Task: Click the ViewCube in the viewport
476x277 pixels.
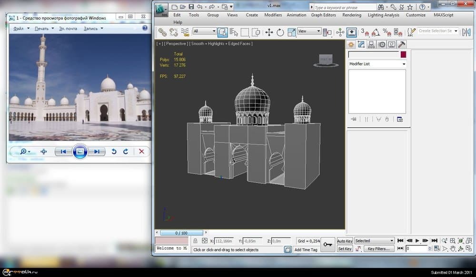Action: [326, 60]
